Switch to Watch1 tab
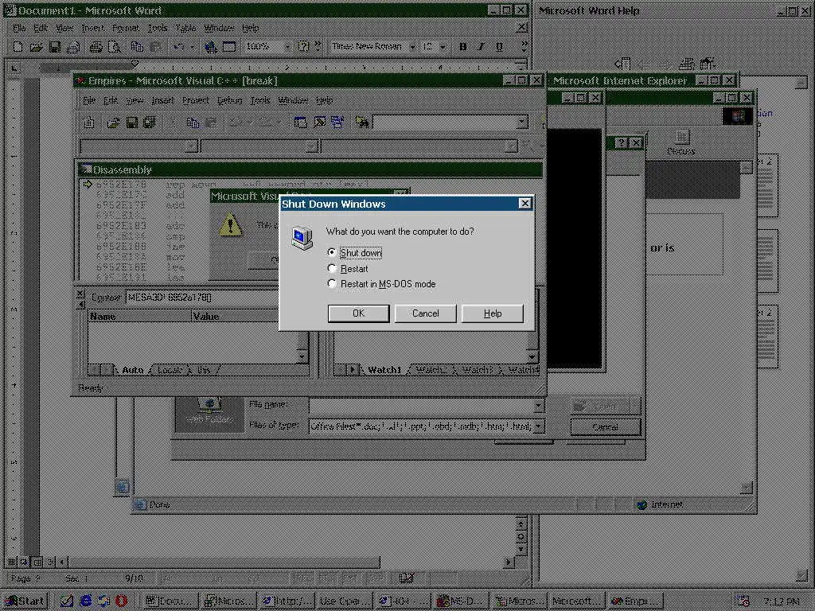Viewport: 815px width, 611px height. tap(384, 370)
